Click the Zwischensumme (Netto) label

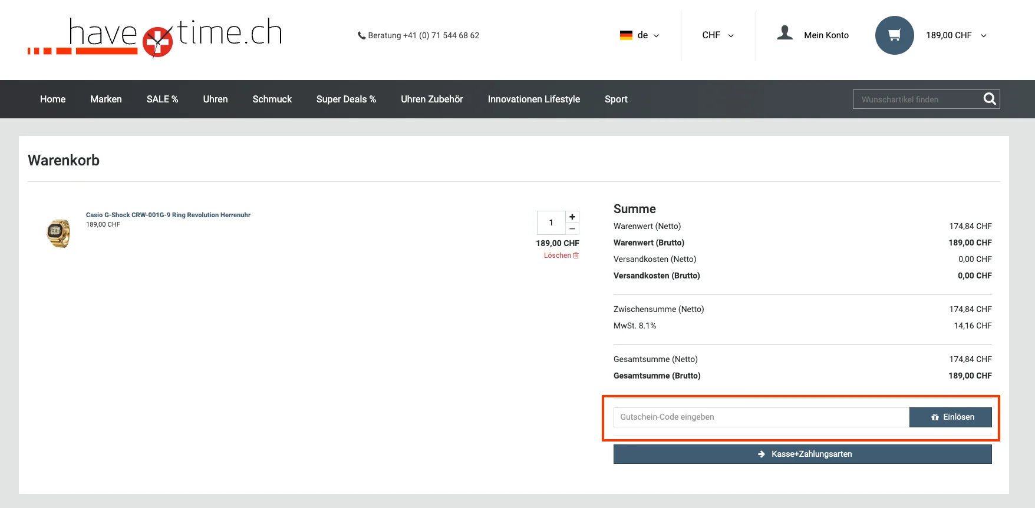pos(659,309)
